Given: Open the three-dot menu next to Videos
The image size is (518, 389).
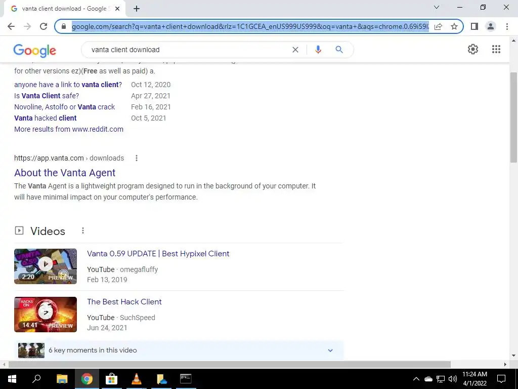Looking at the screenshot, I should click(83, 230).
